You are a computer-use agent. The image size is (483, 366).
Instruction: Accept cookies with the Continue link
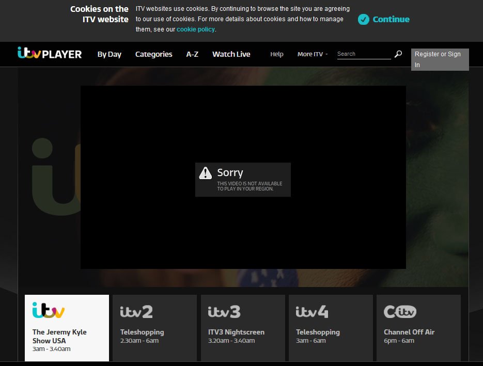(391, 20)
